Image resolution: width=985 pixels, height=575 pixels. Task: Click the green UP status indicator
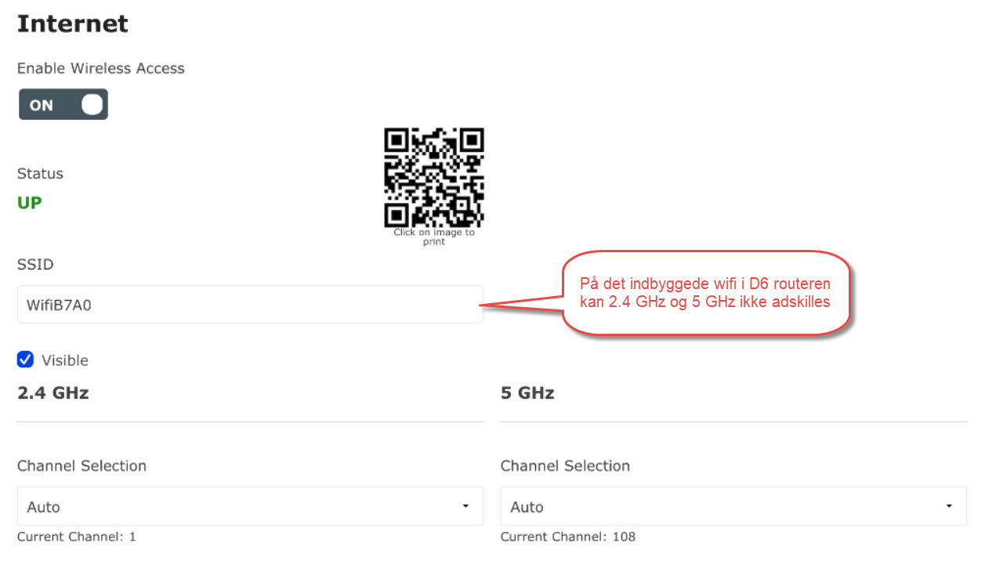pos(30,203)
